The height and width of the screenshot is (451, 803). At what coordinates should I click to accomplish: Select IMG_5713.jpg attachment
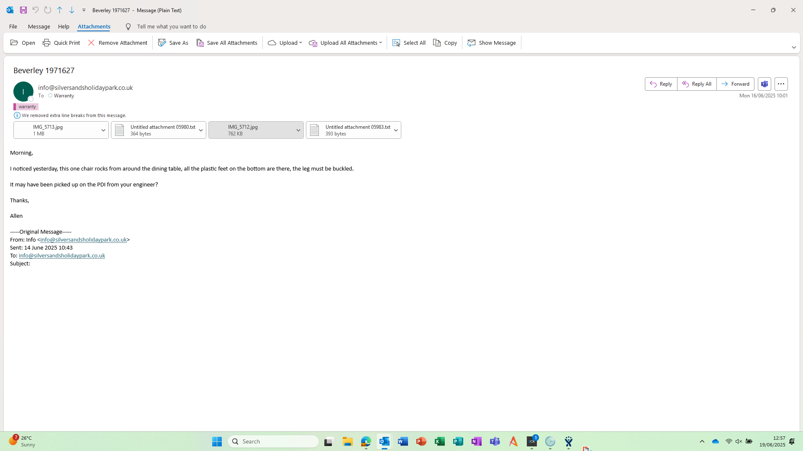pos(56,130)
